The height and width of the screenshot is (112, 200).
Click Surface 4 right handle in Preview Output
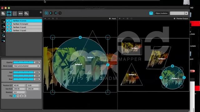coord(184,77)
